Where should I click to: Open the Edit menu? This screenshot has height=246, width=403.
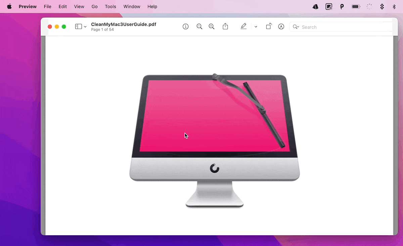click(x=62, y=6)
